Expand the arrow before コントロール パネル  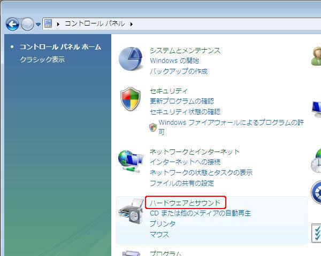coord(58,24)
